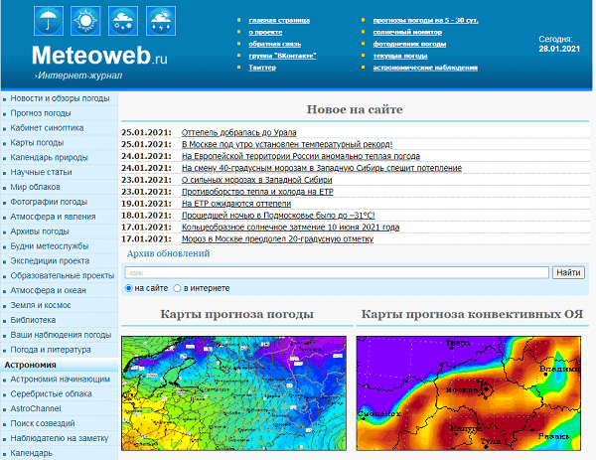Select the 'в интернете' radio button
Image resolution: width=596 pixels, height=460 pixels.
coord(177,288)
